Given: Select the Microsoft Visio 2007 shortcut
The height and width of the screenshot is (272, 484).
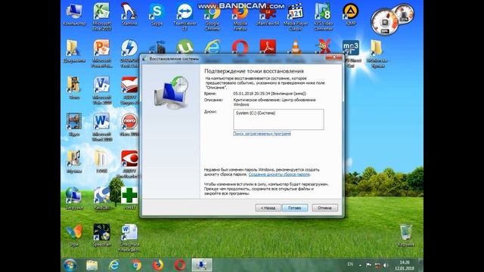Looking at the screenshot, I should 101,91.
